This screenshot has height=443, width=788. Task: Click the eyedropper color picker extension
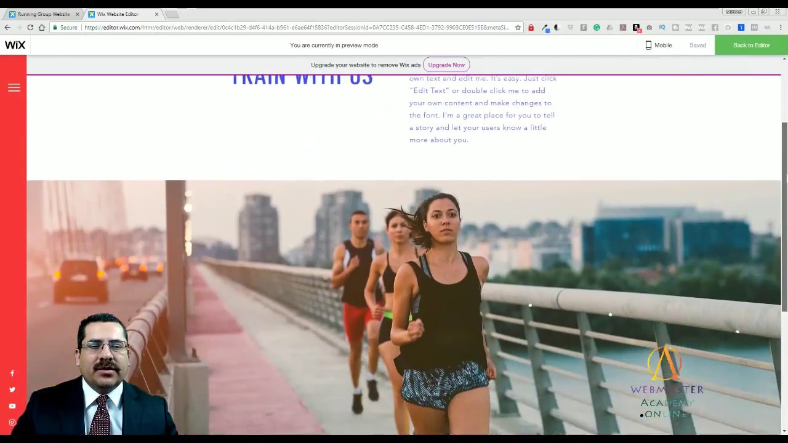[x=545, y=28]
